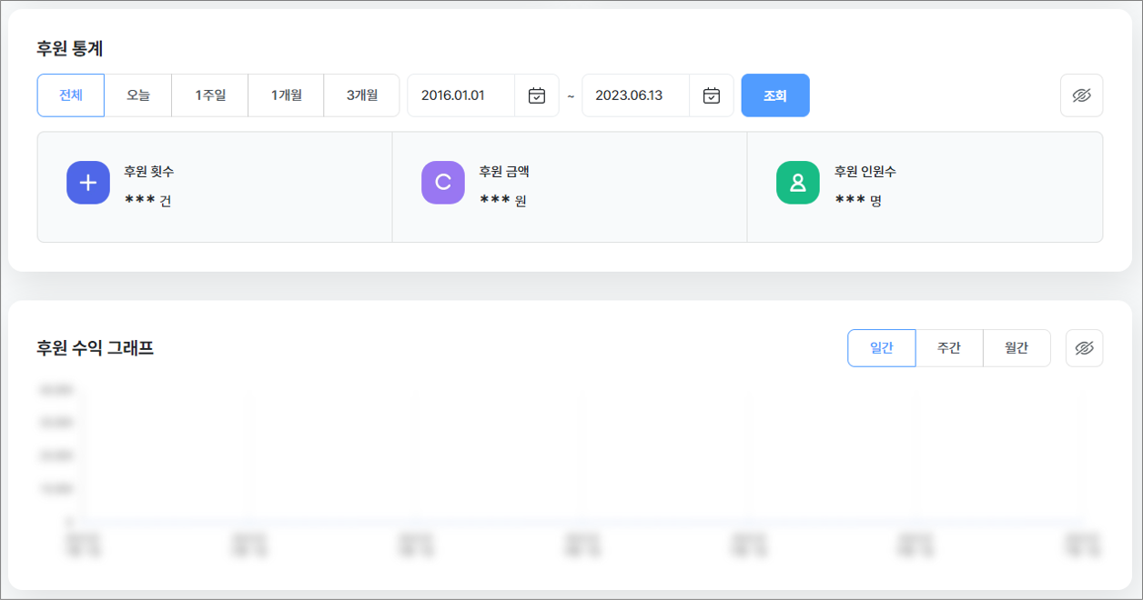Click the green person icon for 후원 인원수
The height and width of the screenshot is (600, 1143).
pyautogui.click(x=798, y=183)
